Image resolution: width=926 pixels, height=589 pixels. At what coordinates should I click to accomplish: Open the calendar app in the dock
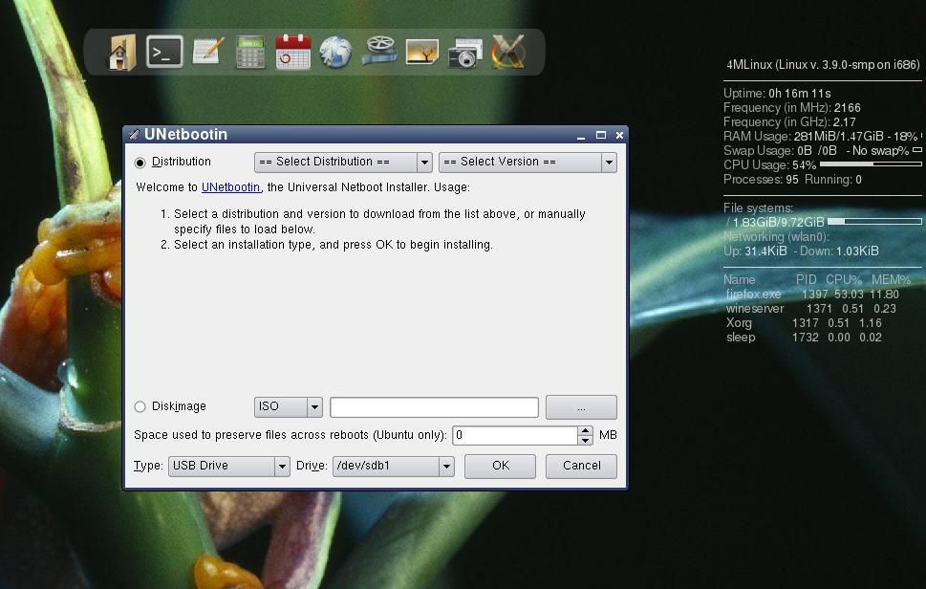[x=292, y=52]
